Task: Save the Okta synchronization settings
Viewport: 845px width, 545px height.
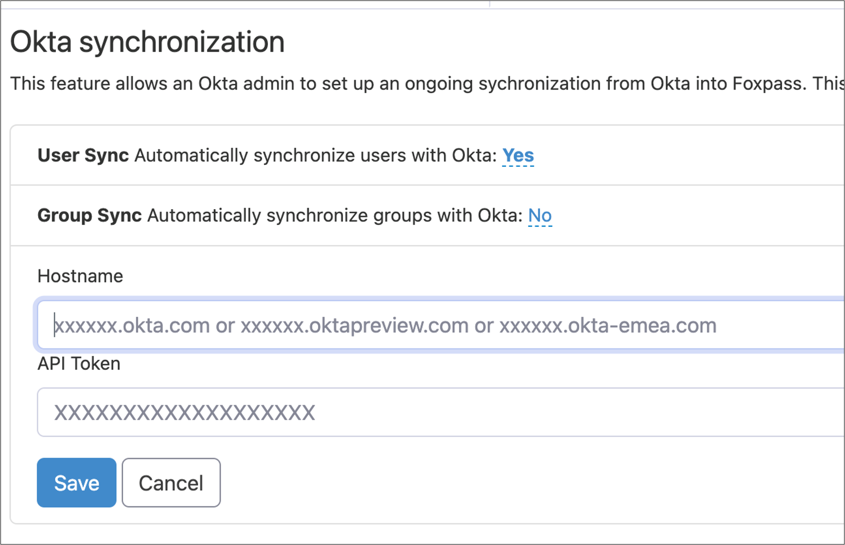Action: (76, 483)
